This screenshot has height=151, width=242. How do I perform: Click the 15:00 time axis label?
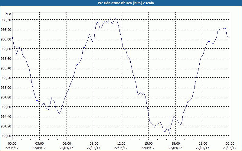(x=148, y=144)
